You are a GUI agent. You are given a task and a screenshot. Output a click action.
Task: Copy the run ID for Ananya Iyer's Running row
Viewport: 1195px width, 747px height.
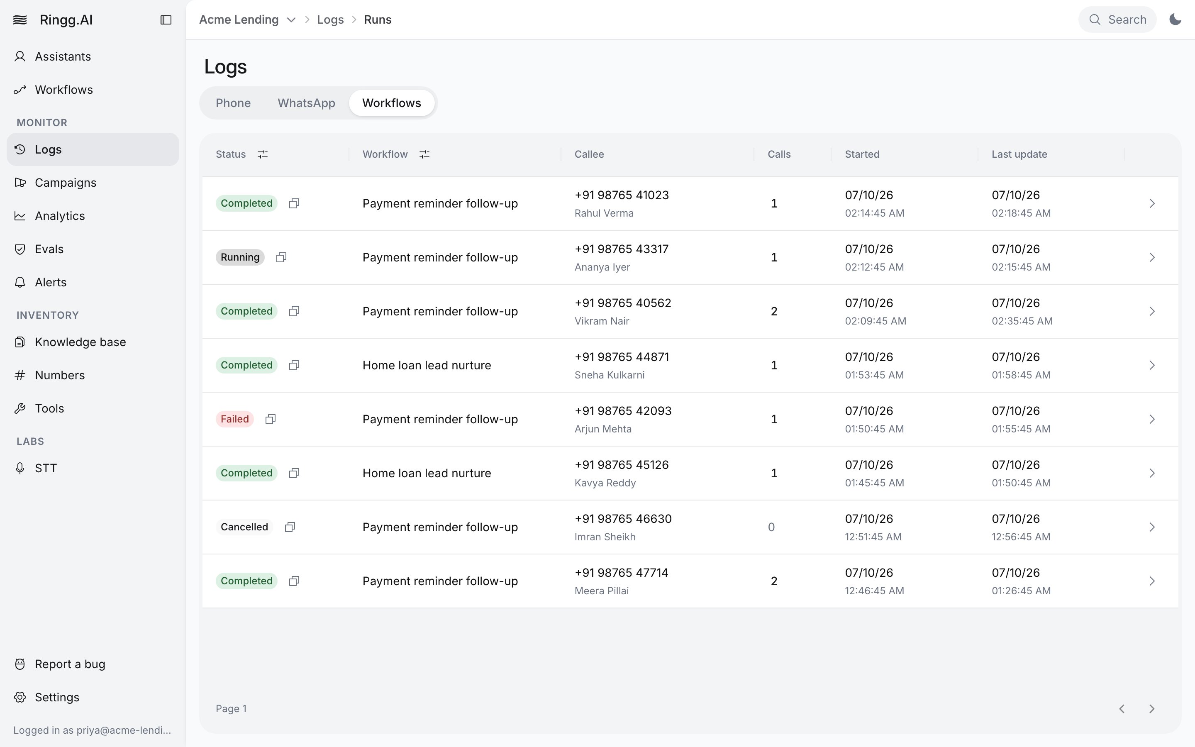pyautogui.click(x=281, y=257)
